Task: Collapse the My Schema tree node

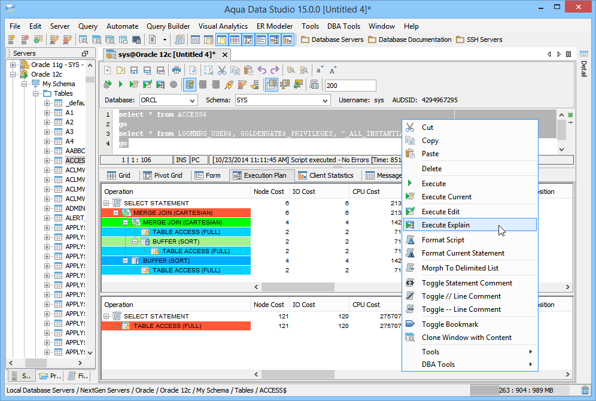Action: [x=24, y=84]
